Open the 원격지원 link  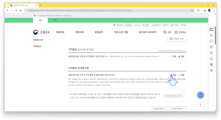(183, 25)
